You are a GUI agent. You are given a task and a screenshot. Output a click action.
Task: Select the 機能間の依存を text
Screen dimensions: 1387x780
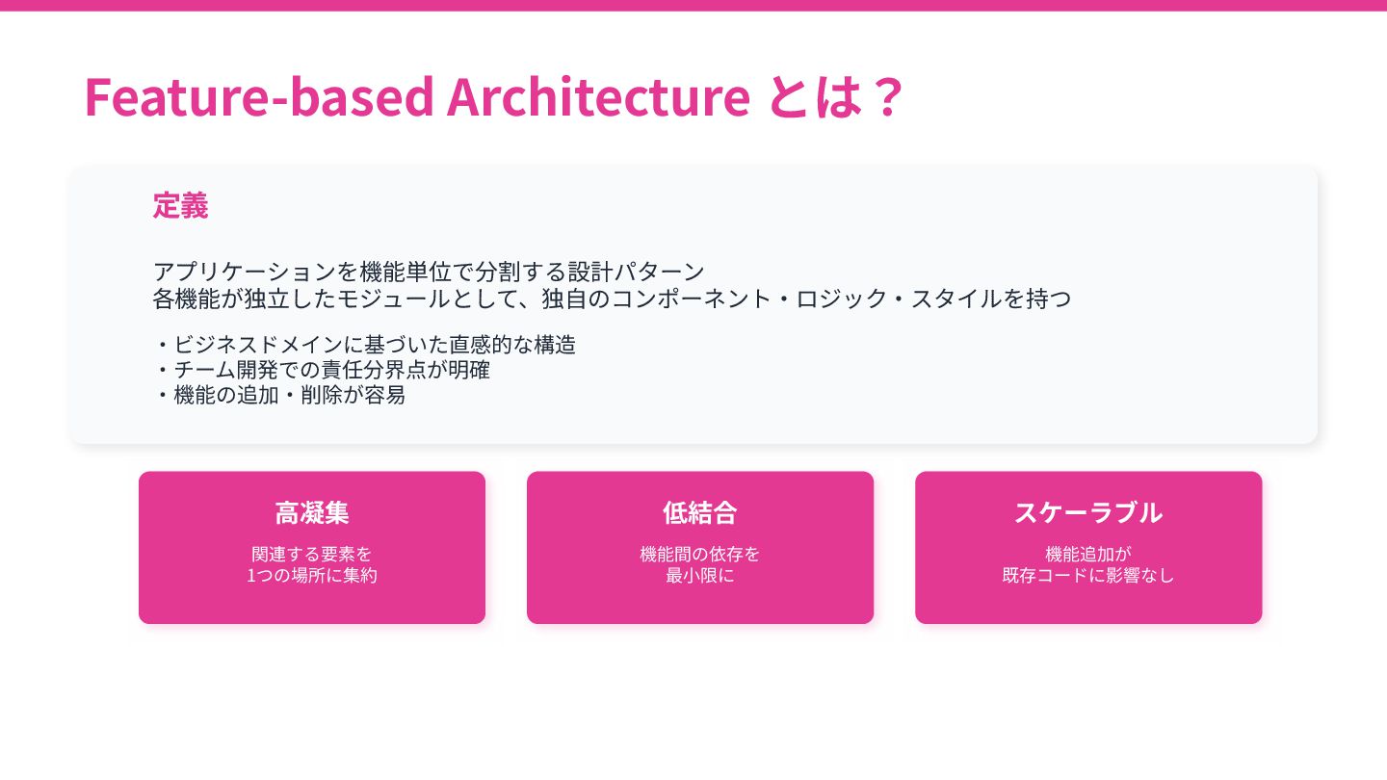pyautogui.click(x=700, y=554)
